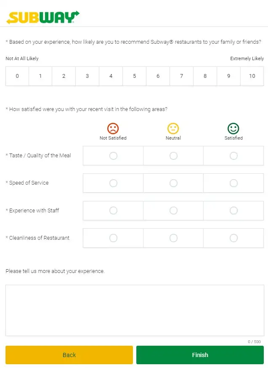Click the green Satisfied smiley icon

234,129
